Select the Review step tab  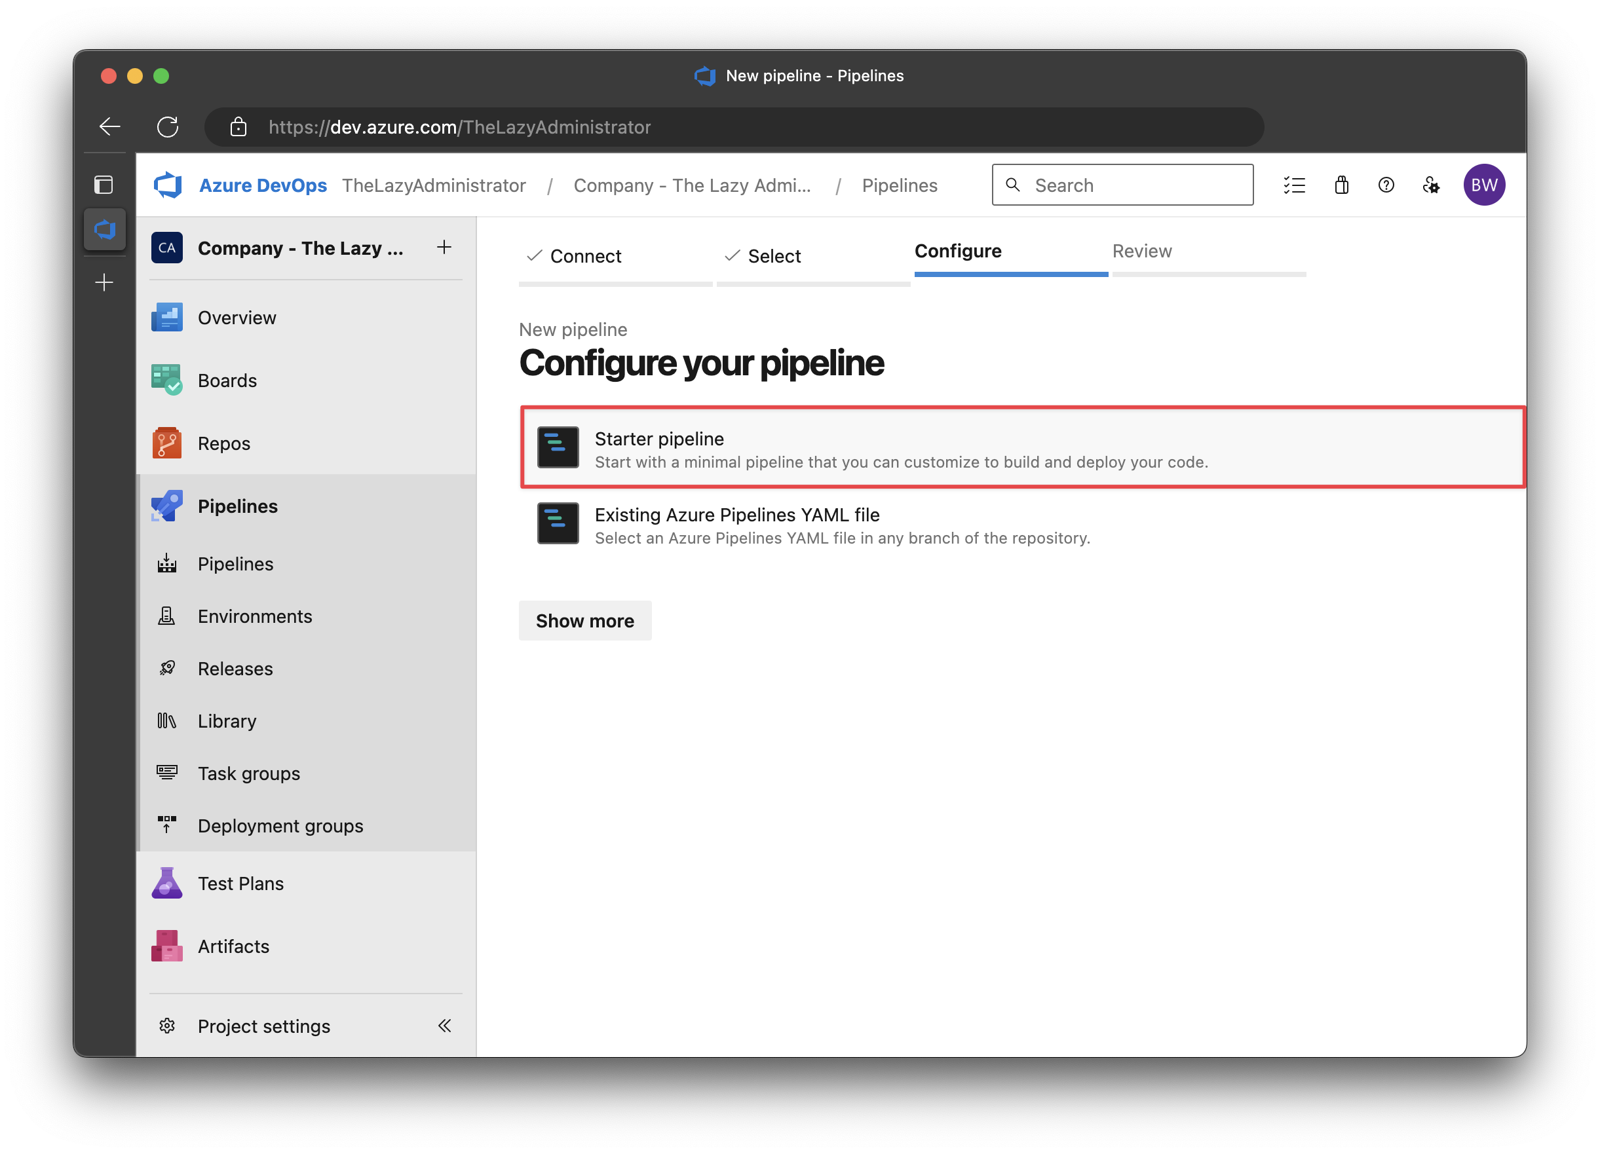(1209, 255)
